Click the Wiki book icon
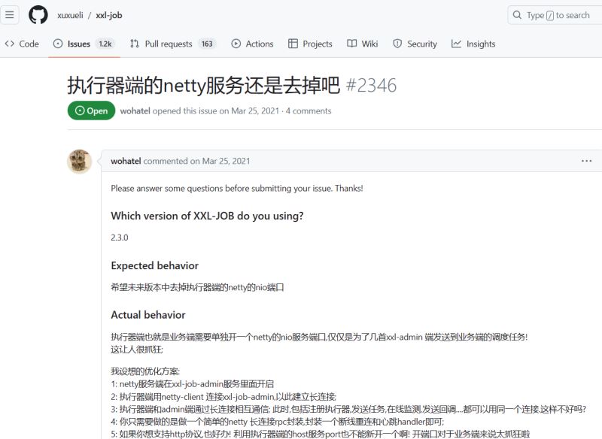This screenshot has width=602, height=439. pos(351,44)
